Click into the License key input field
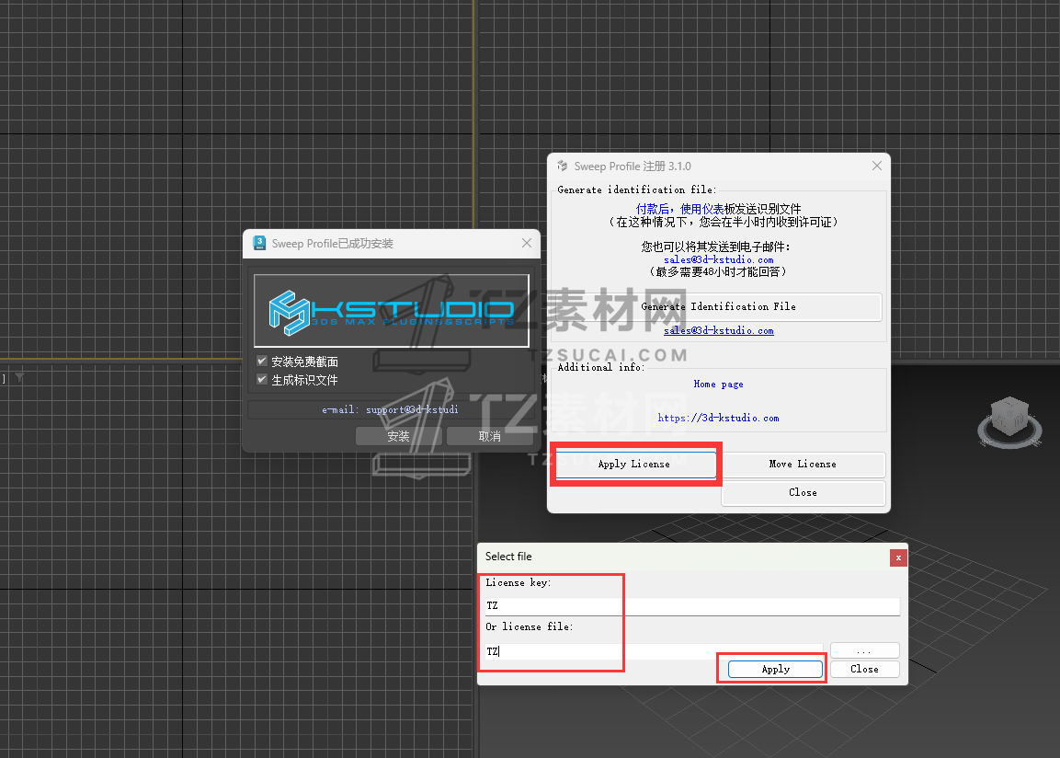This screenshot has width=1060, height=758. coord(692,606)
